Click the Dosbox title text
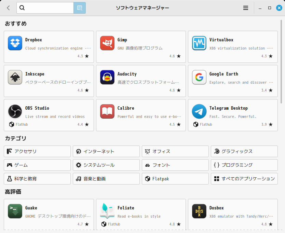 click(216, 208)
